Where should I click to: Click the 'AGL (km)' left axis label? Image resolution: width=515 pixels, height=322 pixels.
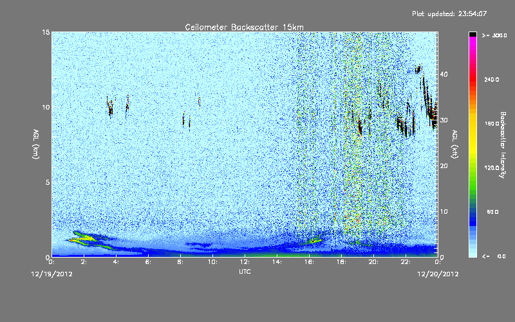click(36, 144)
